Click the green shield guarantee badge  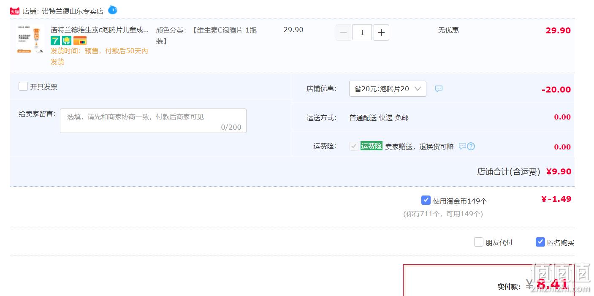66,41
